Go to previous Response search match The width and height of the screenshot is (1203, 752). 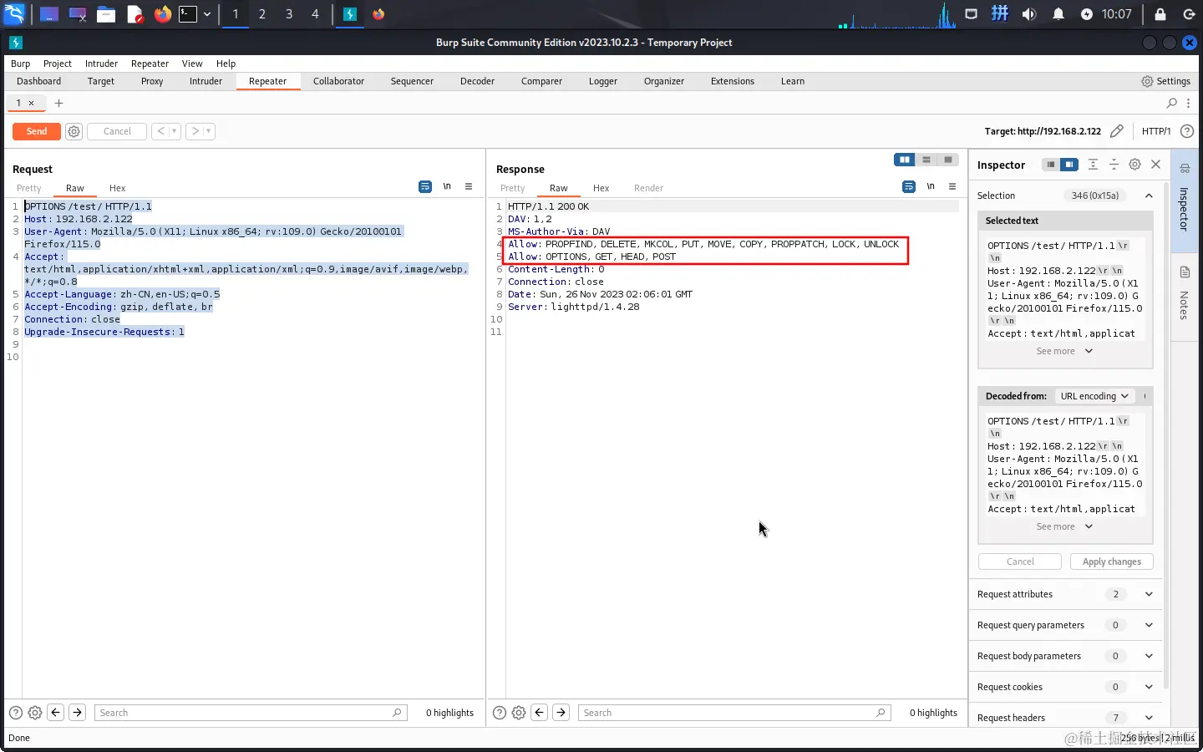540,713
